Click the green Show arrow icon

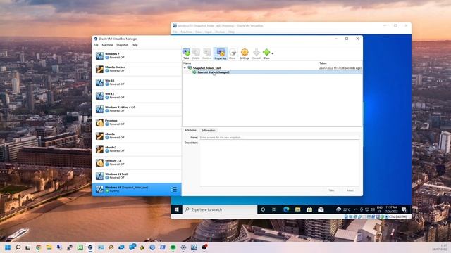[x=266, y=53]
